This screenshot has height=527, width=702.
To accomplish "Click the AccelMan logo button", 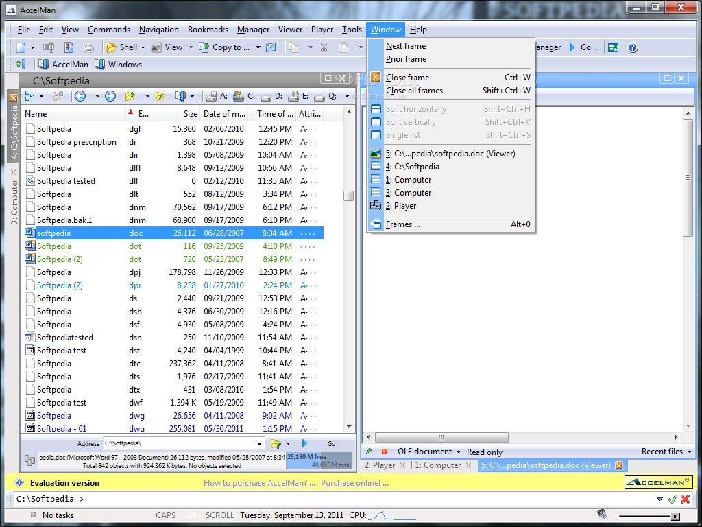I will point(657,482).
